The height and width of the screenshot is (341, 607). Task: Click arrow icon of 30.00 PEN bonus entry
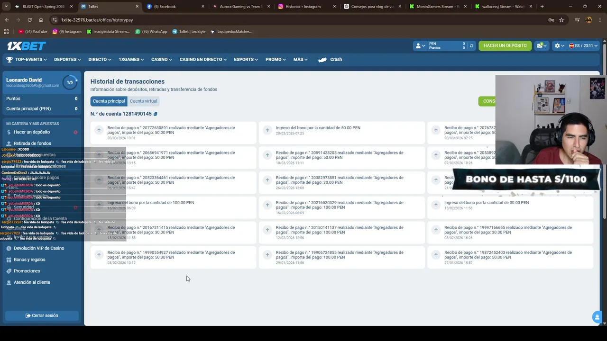(x=436, y=205)
